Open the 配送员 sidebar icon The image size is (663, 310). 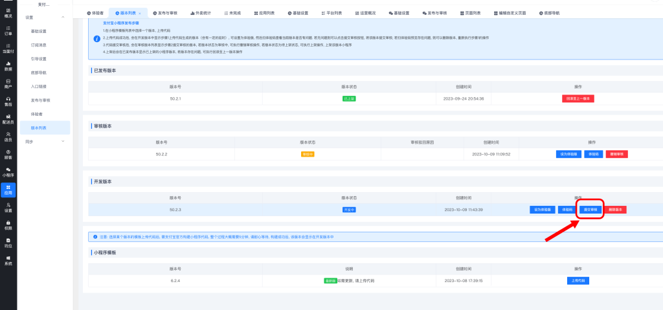[x=8, y=118]
